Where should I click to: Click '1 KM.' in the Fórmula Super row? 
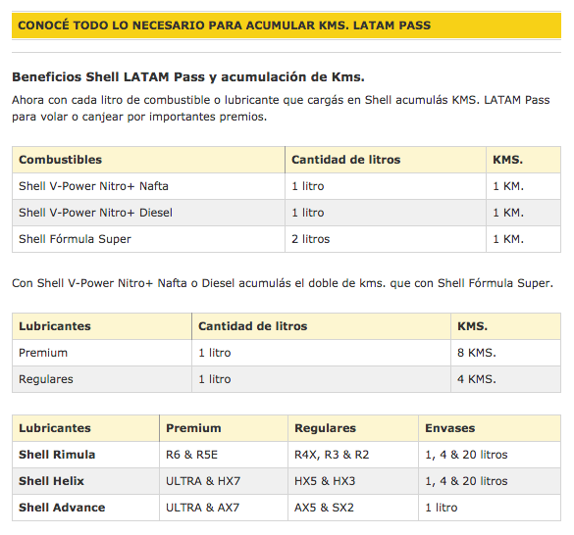(x=524, y=239)
